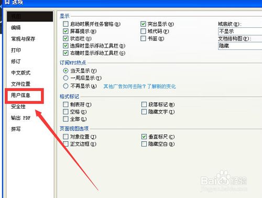
Task: Enable the 制表符 format mark checkbox
Action: [65, 105]
